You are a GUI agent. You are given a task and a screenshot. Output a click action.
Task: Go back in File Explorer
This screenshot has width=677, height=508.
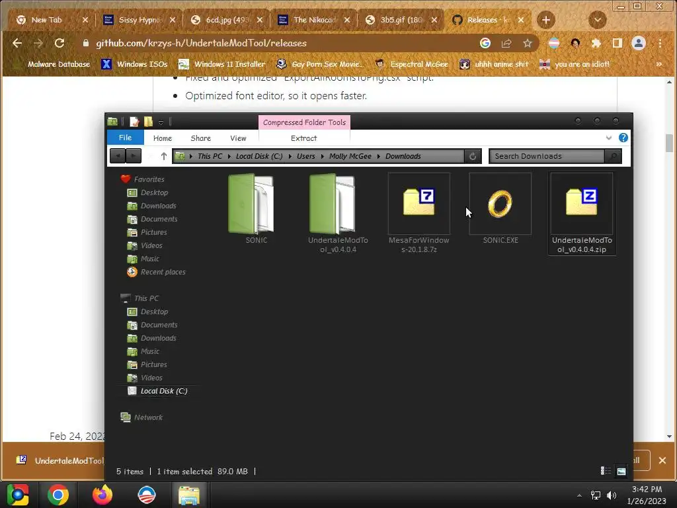[x=118, y=156]
